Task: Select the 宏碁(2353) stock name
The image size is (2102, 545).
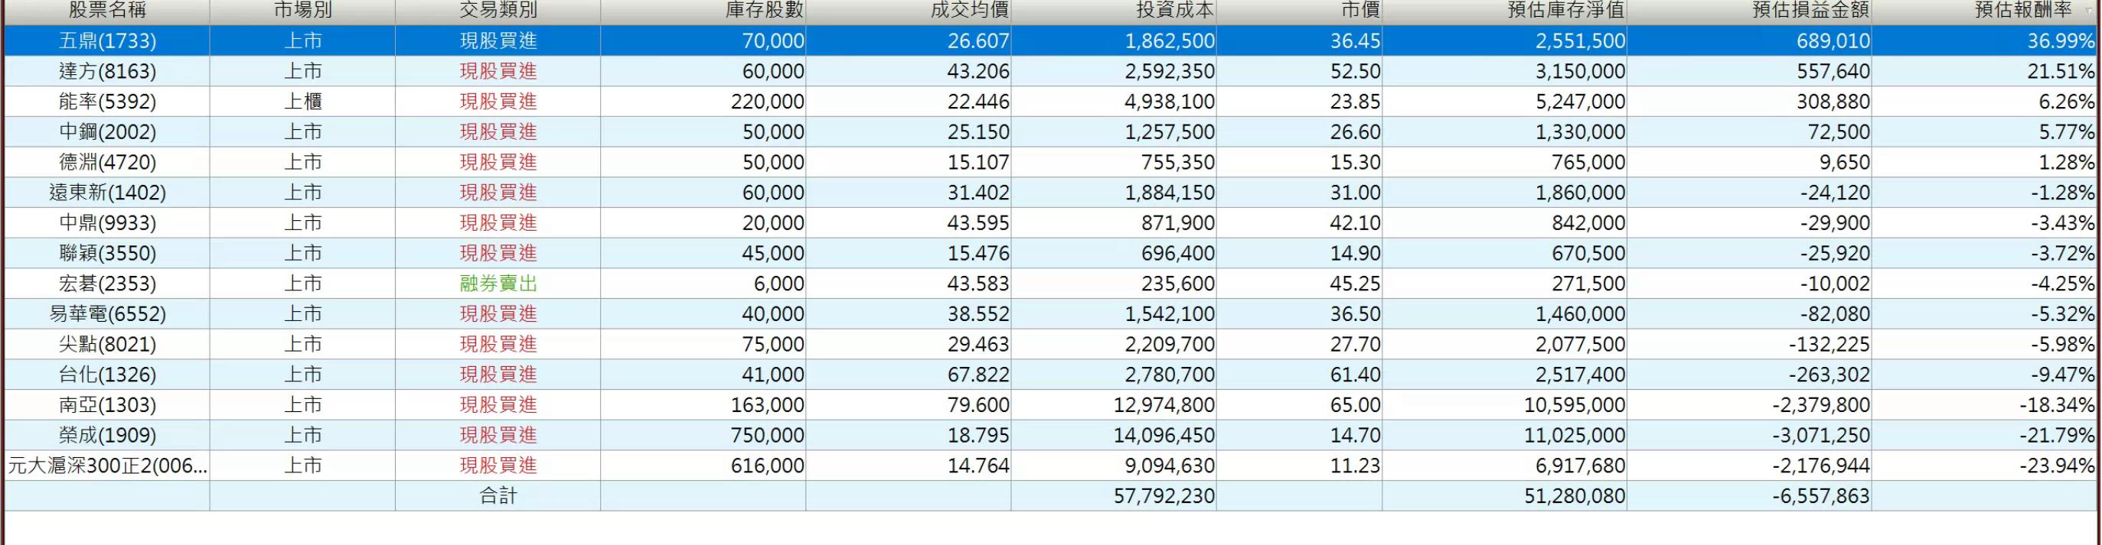Action: [x=107, y=284]
